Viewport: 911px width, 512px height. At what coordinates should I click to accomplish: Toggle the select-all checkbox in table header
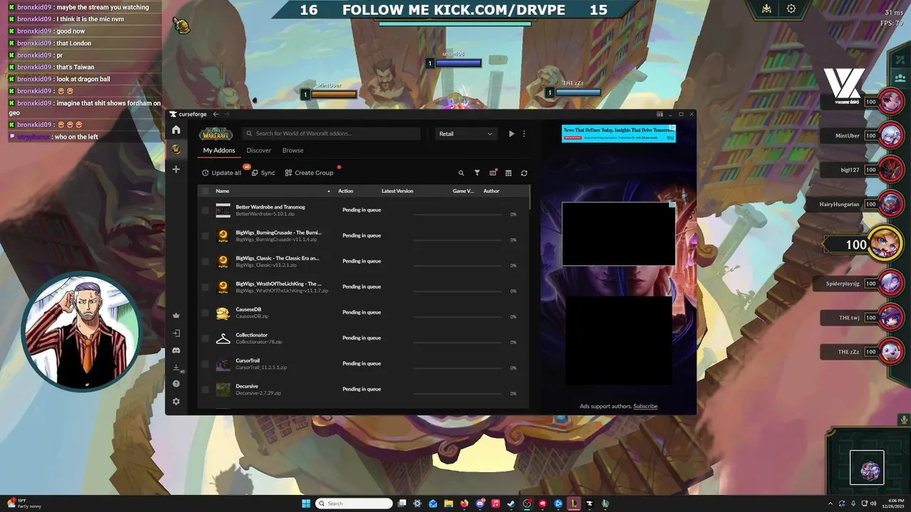(x=206, y=191)
